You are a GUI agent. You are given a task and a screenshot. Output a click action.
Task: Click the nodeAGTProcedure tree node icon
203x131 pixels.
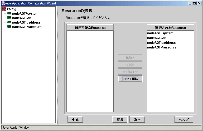point(9,26)
